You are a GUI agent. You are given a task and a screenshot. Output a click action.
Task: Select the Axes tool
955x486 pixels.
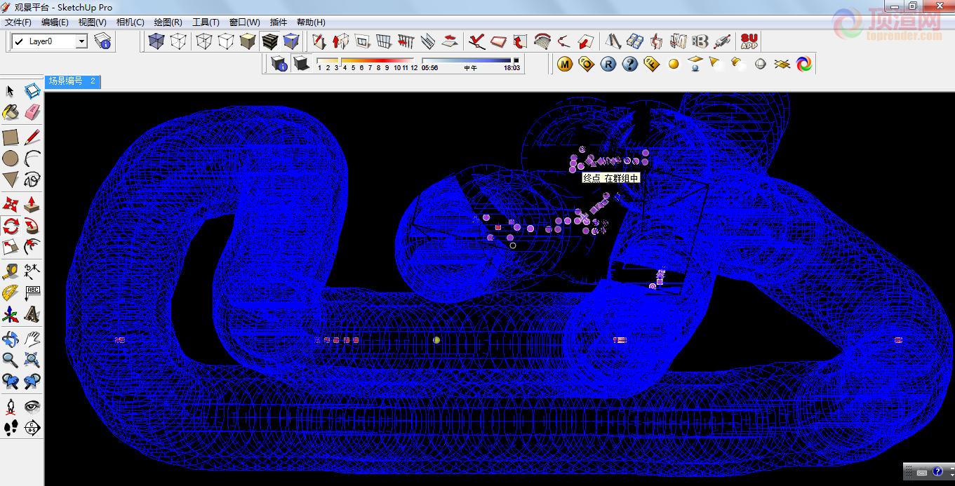[x=11, y=314]
